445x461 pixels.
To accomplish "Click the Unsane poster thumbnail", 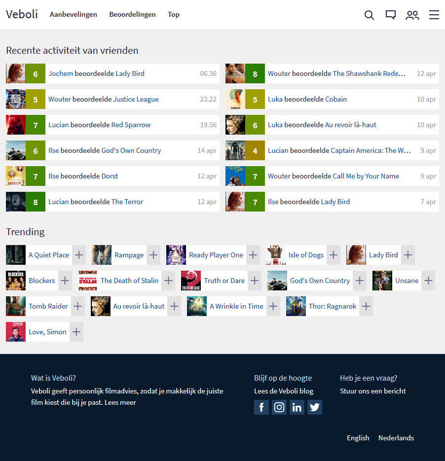I will [382, 281].
